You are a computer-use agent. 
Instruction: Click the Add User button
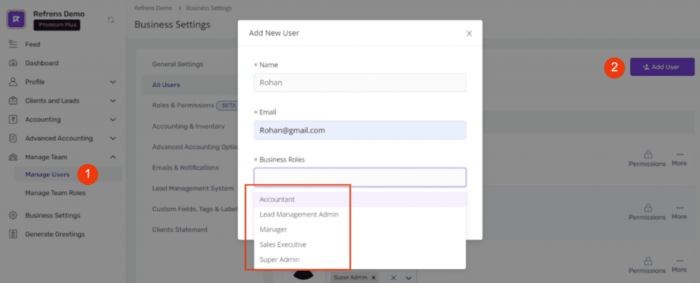coord(662,67)
